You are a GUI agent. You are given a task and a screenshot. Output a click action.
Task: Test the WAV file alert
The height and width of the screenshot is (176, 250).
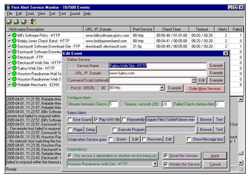pos(220,120)
